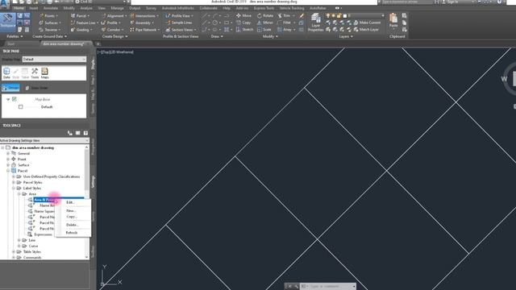Click the Corridor tool icon

(x=104, y=30)
